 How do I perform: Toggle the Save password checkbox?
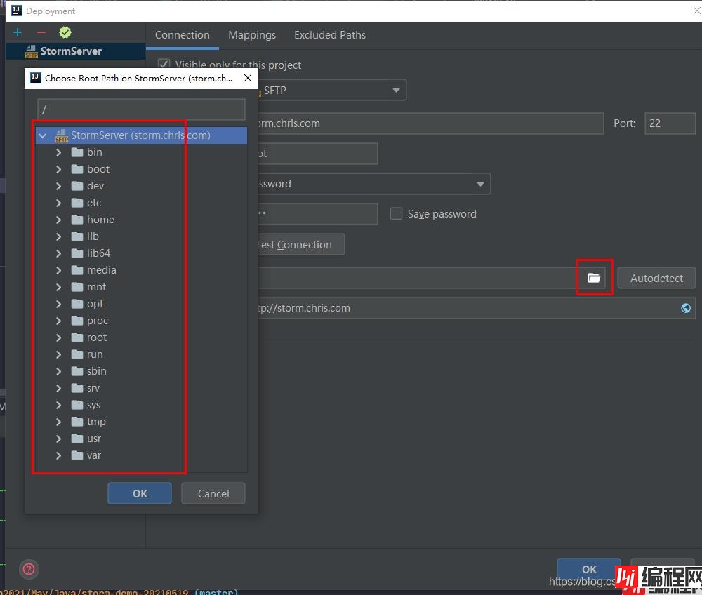coord(396,213)
